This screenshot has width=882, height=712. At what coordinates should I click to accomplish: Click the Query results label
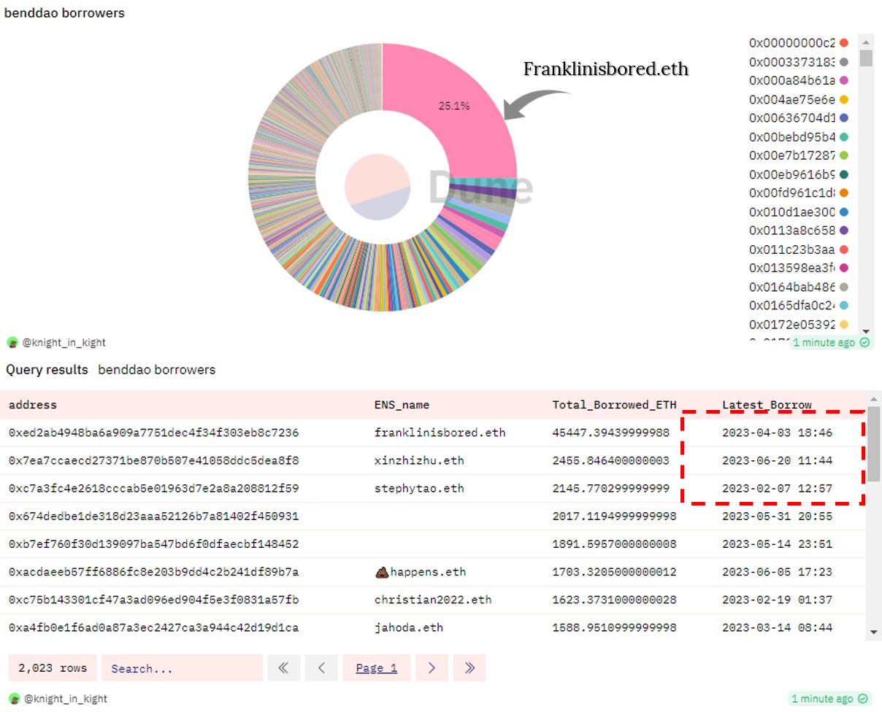click(47, 369)
